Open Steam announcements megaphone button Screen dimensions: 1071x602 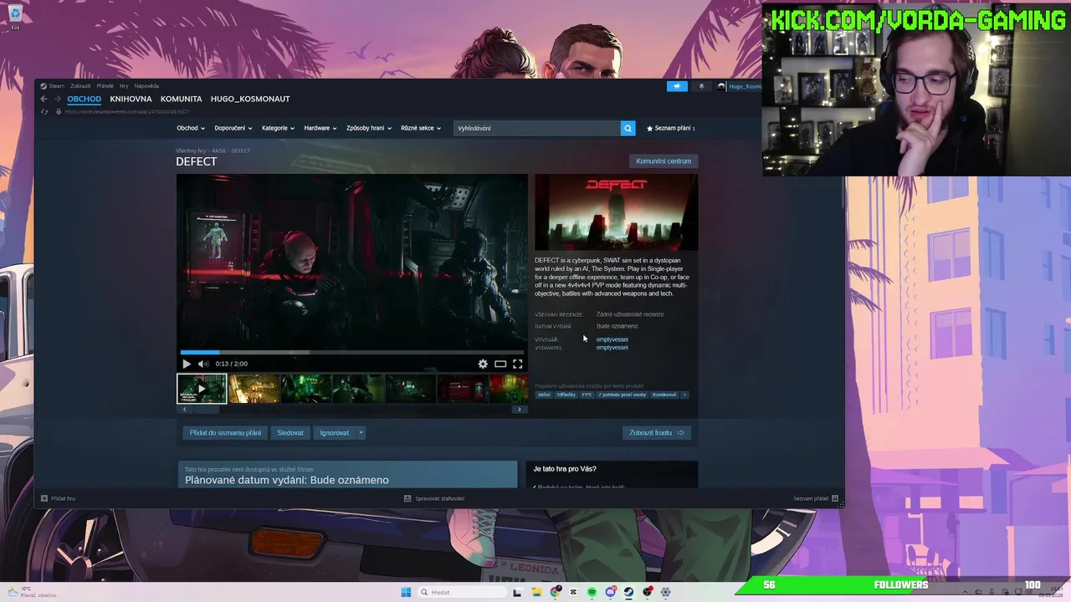point(677,86)
